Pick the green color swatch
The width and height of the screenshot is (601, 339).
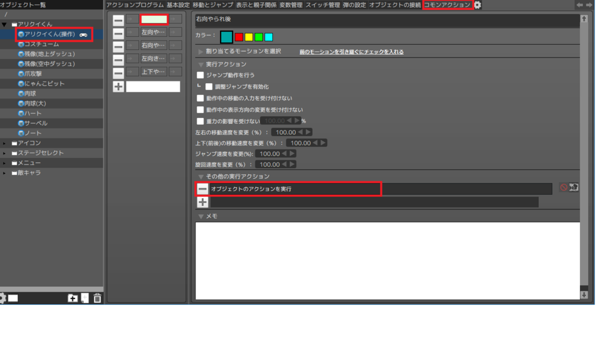tap(259, 37)
